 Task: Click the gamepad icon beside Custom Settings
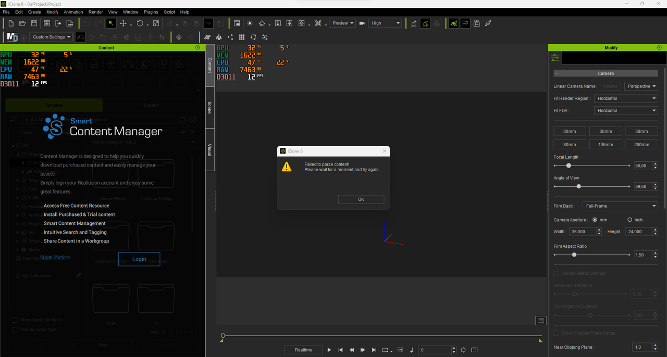(x=80, y=37)
